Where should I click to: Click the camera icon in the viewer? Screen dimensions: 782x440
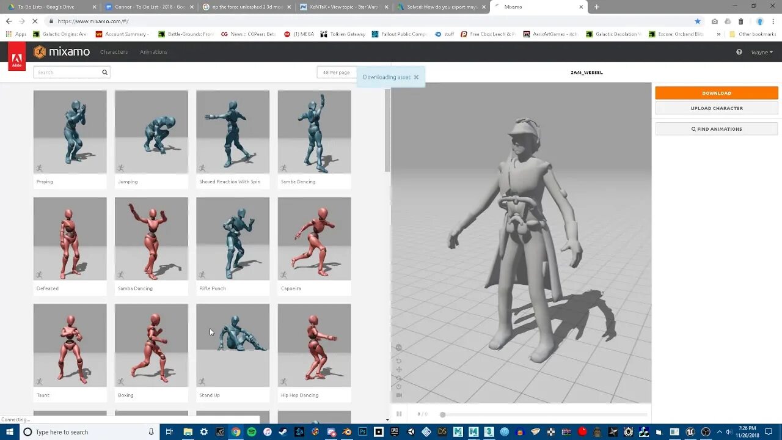[399, 395]
